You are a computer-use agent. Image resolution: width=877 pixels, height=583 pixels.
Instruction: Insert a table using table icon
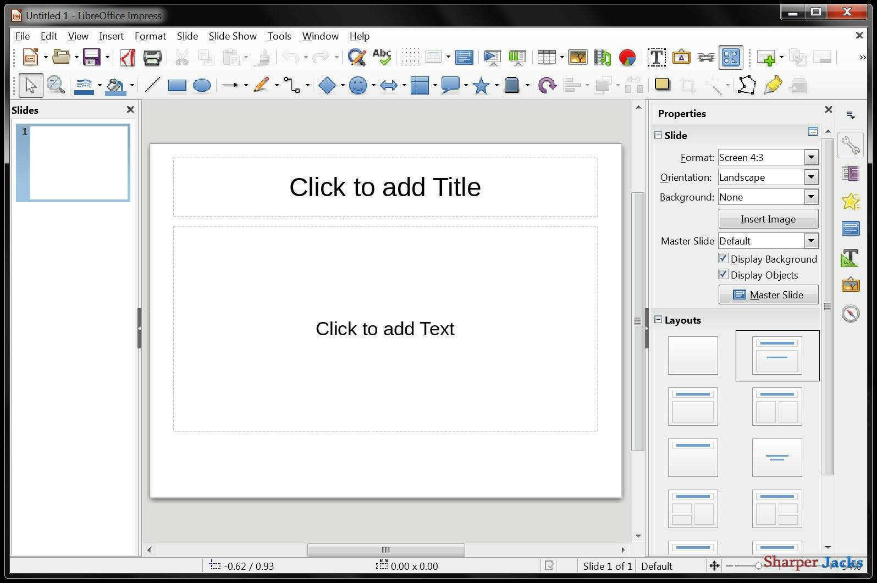(547, 57)
